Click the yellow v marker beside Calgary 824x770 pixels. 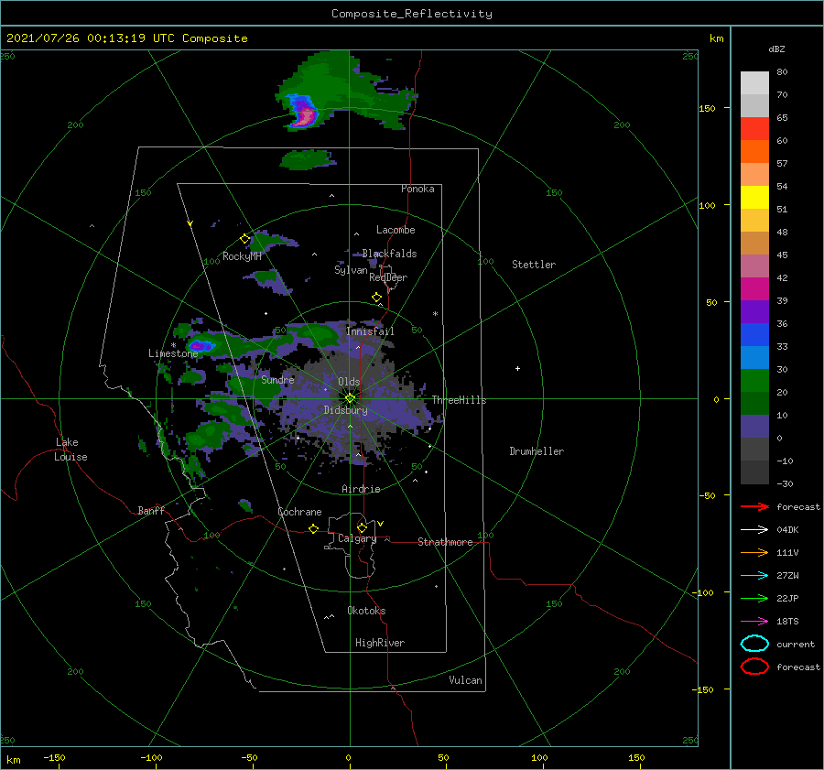pos(380,524)
